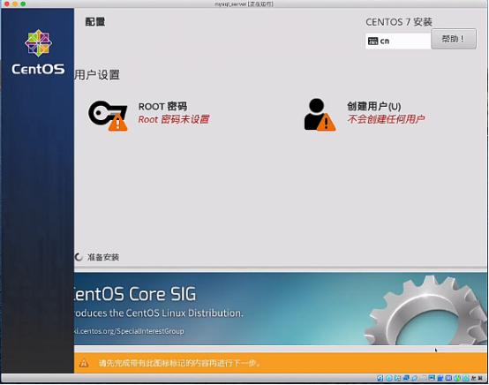Click the CentOS Core SIG banner
Screen dimensions: 489x385
point(281,309)
